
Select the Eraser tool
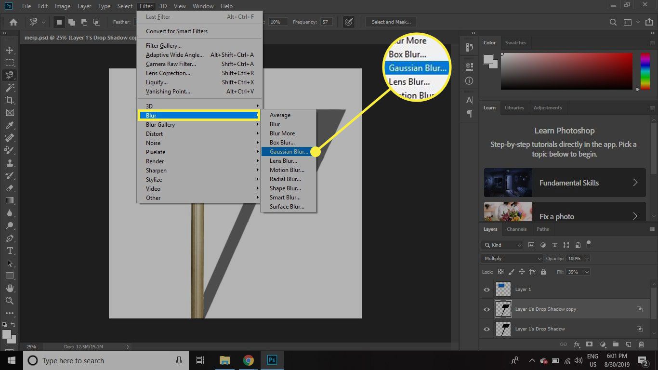[x=9, y=188]
